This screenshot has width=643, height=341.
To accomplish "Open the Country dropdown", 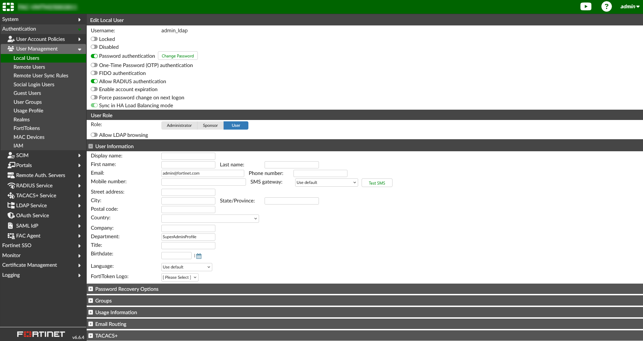I will [210, 219].
